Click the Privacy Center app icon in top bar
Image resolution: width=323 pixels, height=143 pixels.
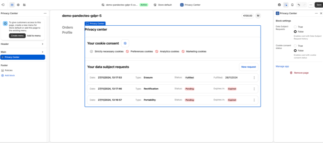click(182, 5)
